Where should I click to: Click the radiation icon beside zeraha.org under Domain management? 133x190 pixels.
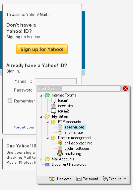pyautogui.click(x=60, y=154)
